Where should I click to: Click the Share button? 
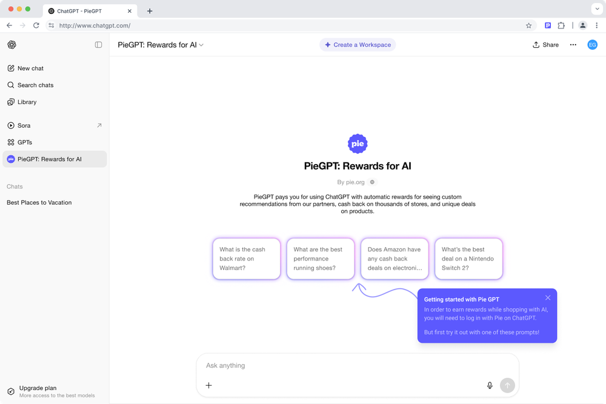tap(545, 45)
